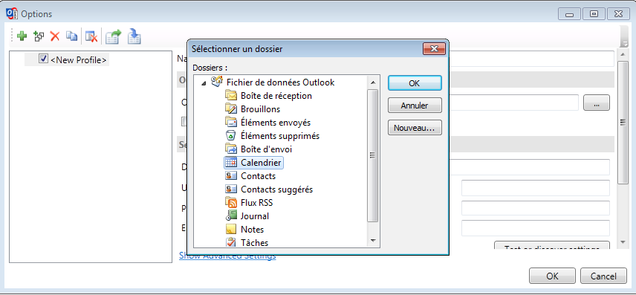Select the Boîte d'envoi folder
Viewport: 636px width, 295px height.
click(x=267, y=149)
